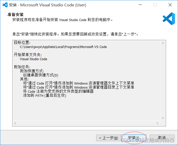Click 目标位置 label in summary
The height and width of the screenshot is (145, 178).
pyautogui.click(x=22, y=43)
